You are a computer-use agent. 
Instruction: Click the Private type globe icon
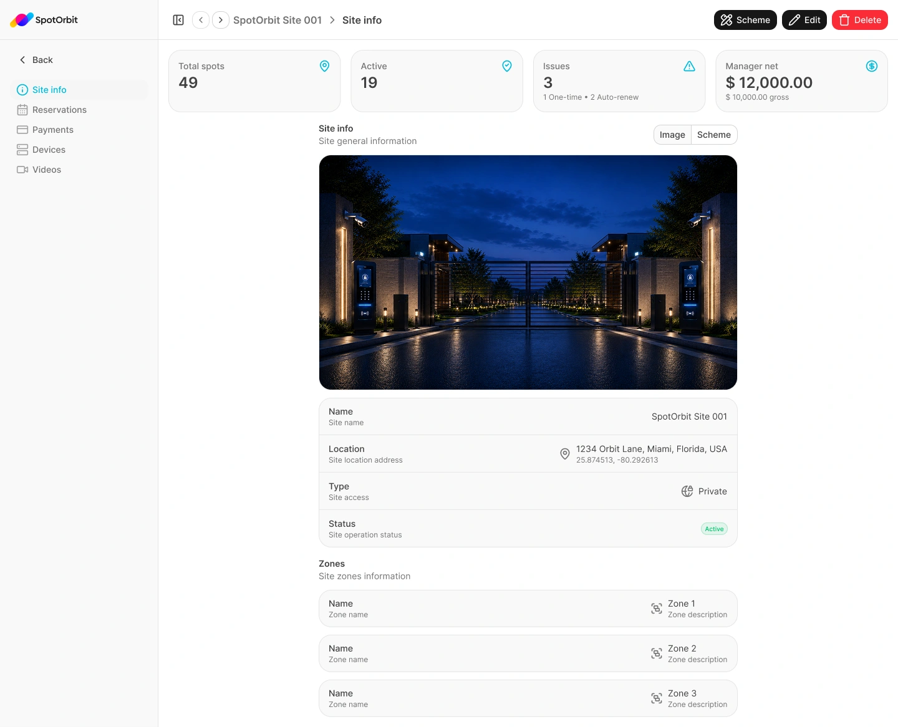click(687, 491)
